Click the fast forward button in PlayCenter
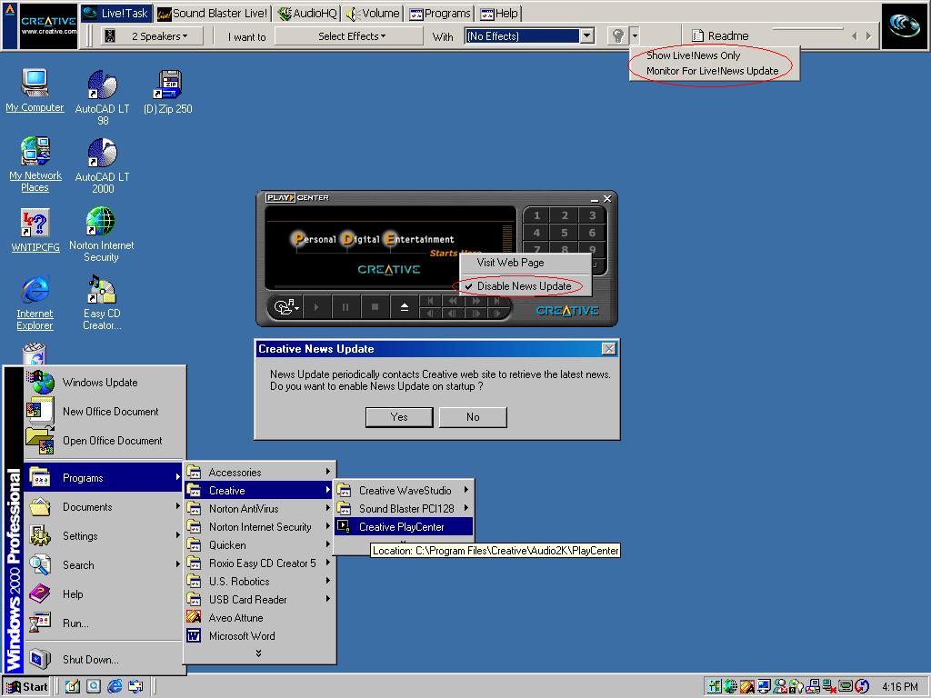The width and height of the screenshot is (931, 698). coord(476,302)
